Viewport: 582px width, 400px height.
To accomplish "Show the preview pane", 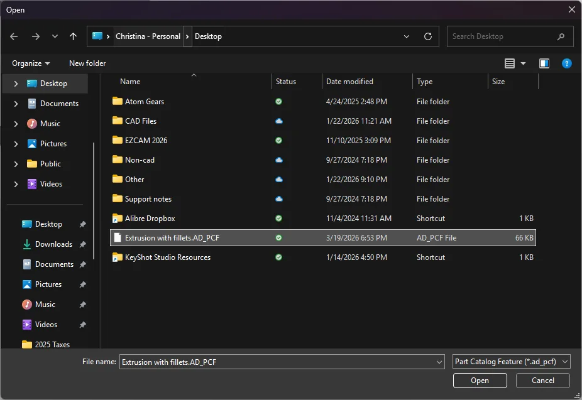I will coord(544,63).
